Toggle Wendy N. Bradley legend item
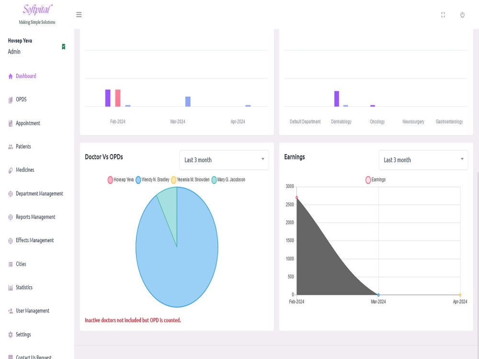Viewport: 479px width, 359px height. (x=152, y=180)
